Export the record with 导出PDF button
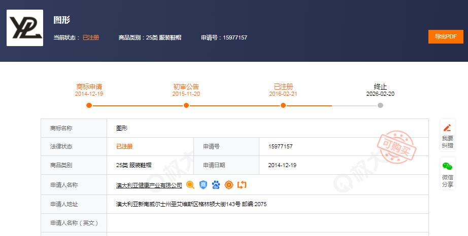468x236 pixels. point(446,36)
